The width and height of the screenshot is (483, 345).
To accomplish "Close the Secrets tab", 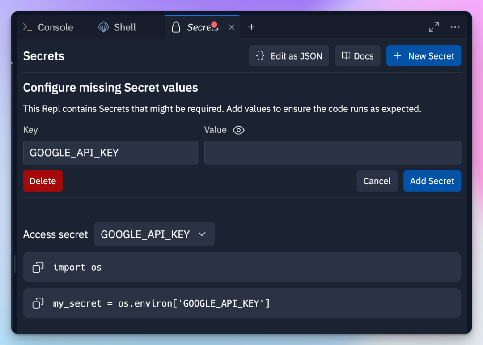I will click(232, 27).
